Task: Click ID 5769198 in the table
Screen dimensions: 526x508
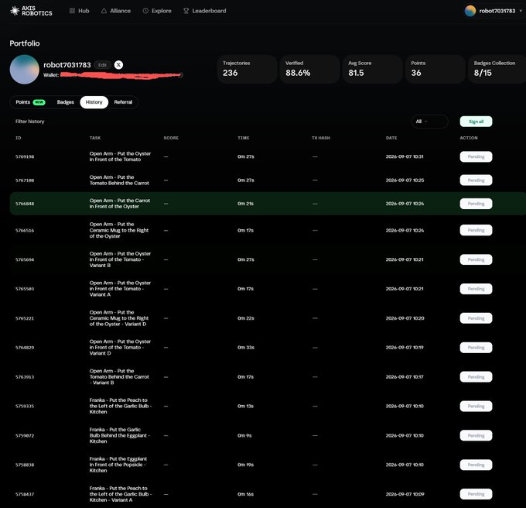Action: [x=25, y=156]
